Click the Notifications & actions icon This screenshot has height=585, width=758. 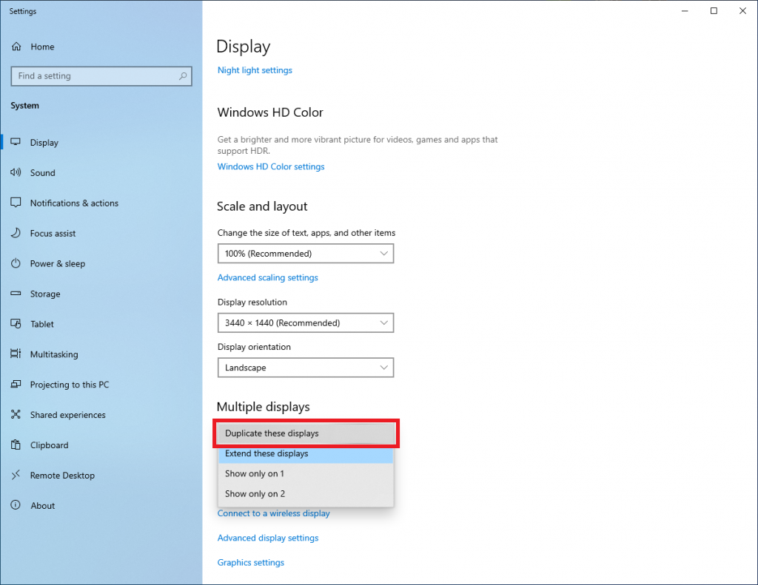pos(16,203)
